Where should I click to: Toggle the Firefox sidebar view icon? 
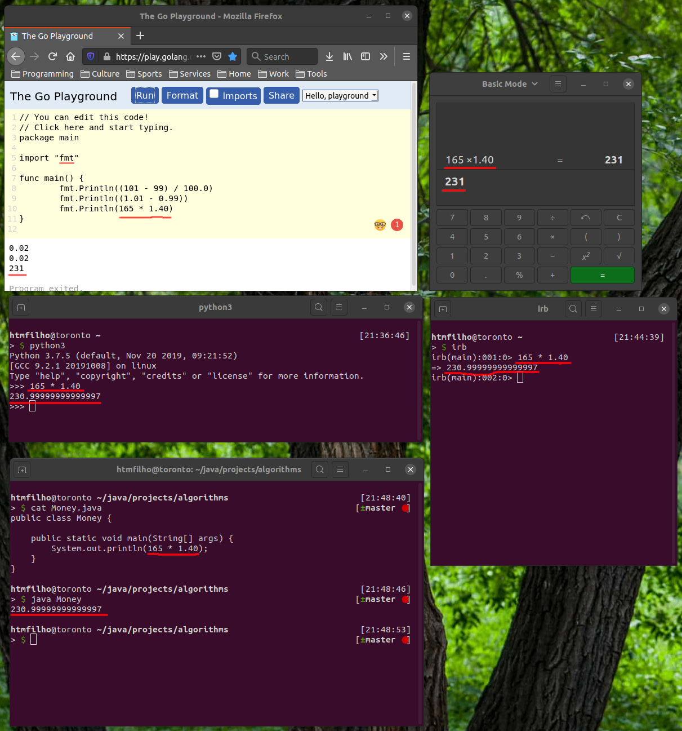click(365, 56)
